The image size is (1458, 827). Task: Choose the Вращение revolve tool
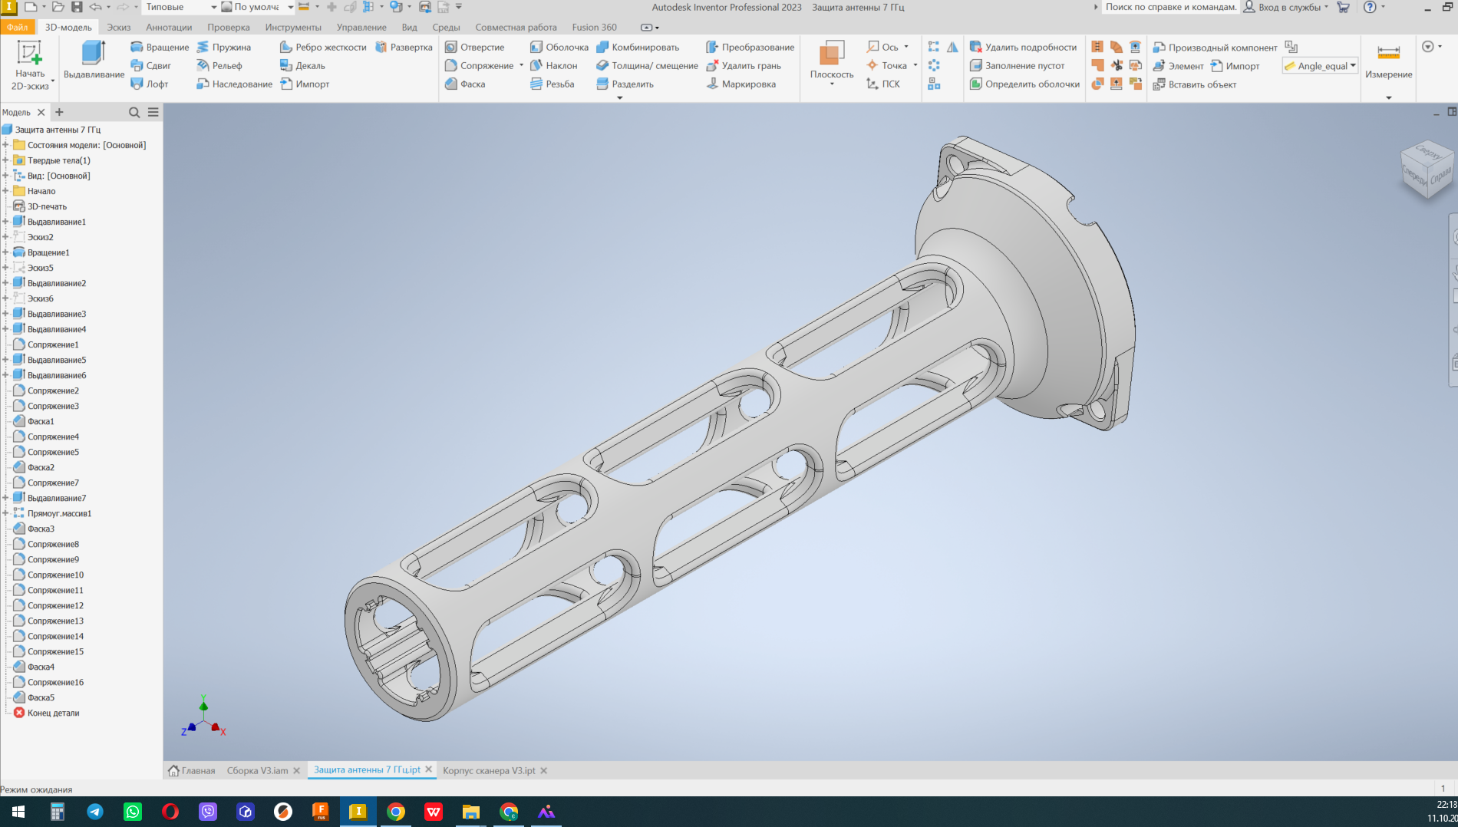[160, 47]
